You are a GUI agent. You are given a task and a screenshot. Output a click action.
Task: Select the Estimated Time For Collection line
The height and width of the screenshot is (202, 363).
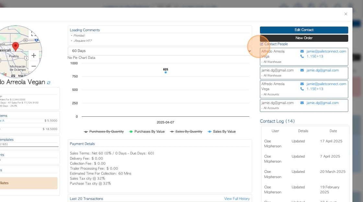(100, 173)
